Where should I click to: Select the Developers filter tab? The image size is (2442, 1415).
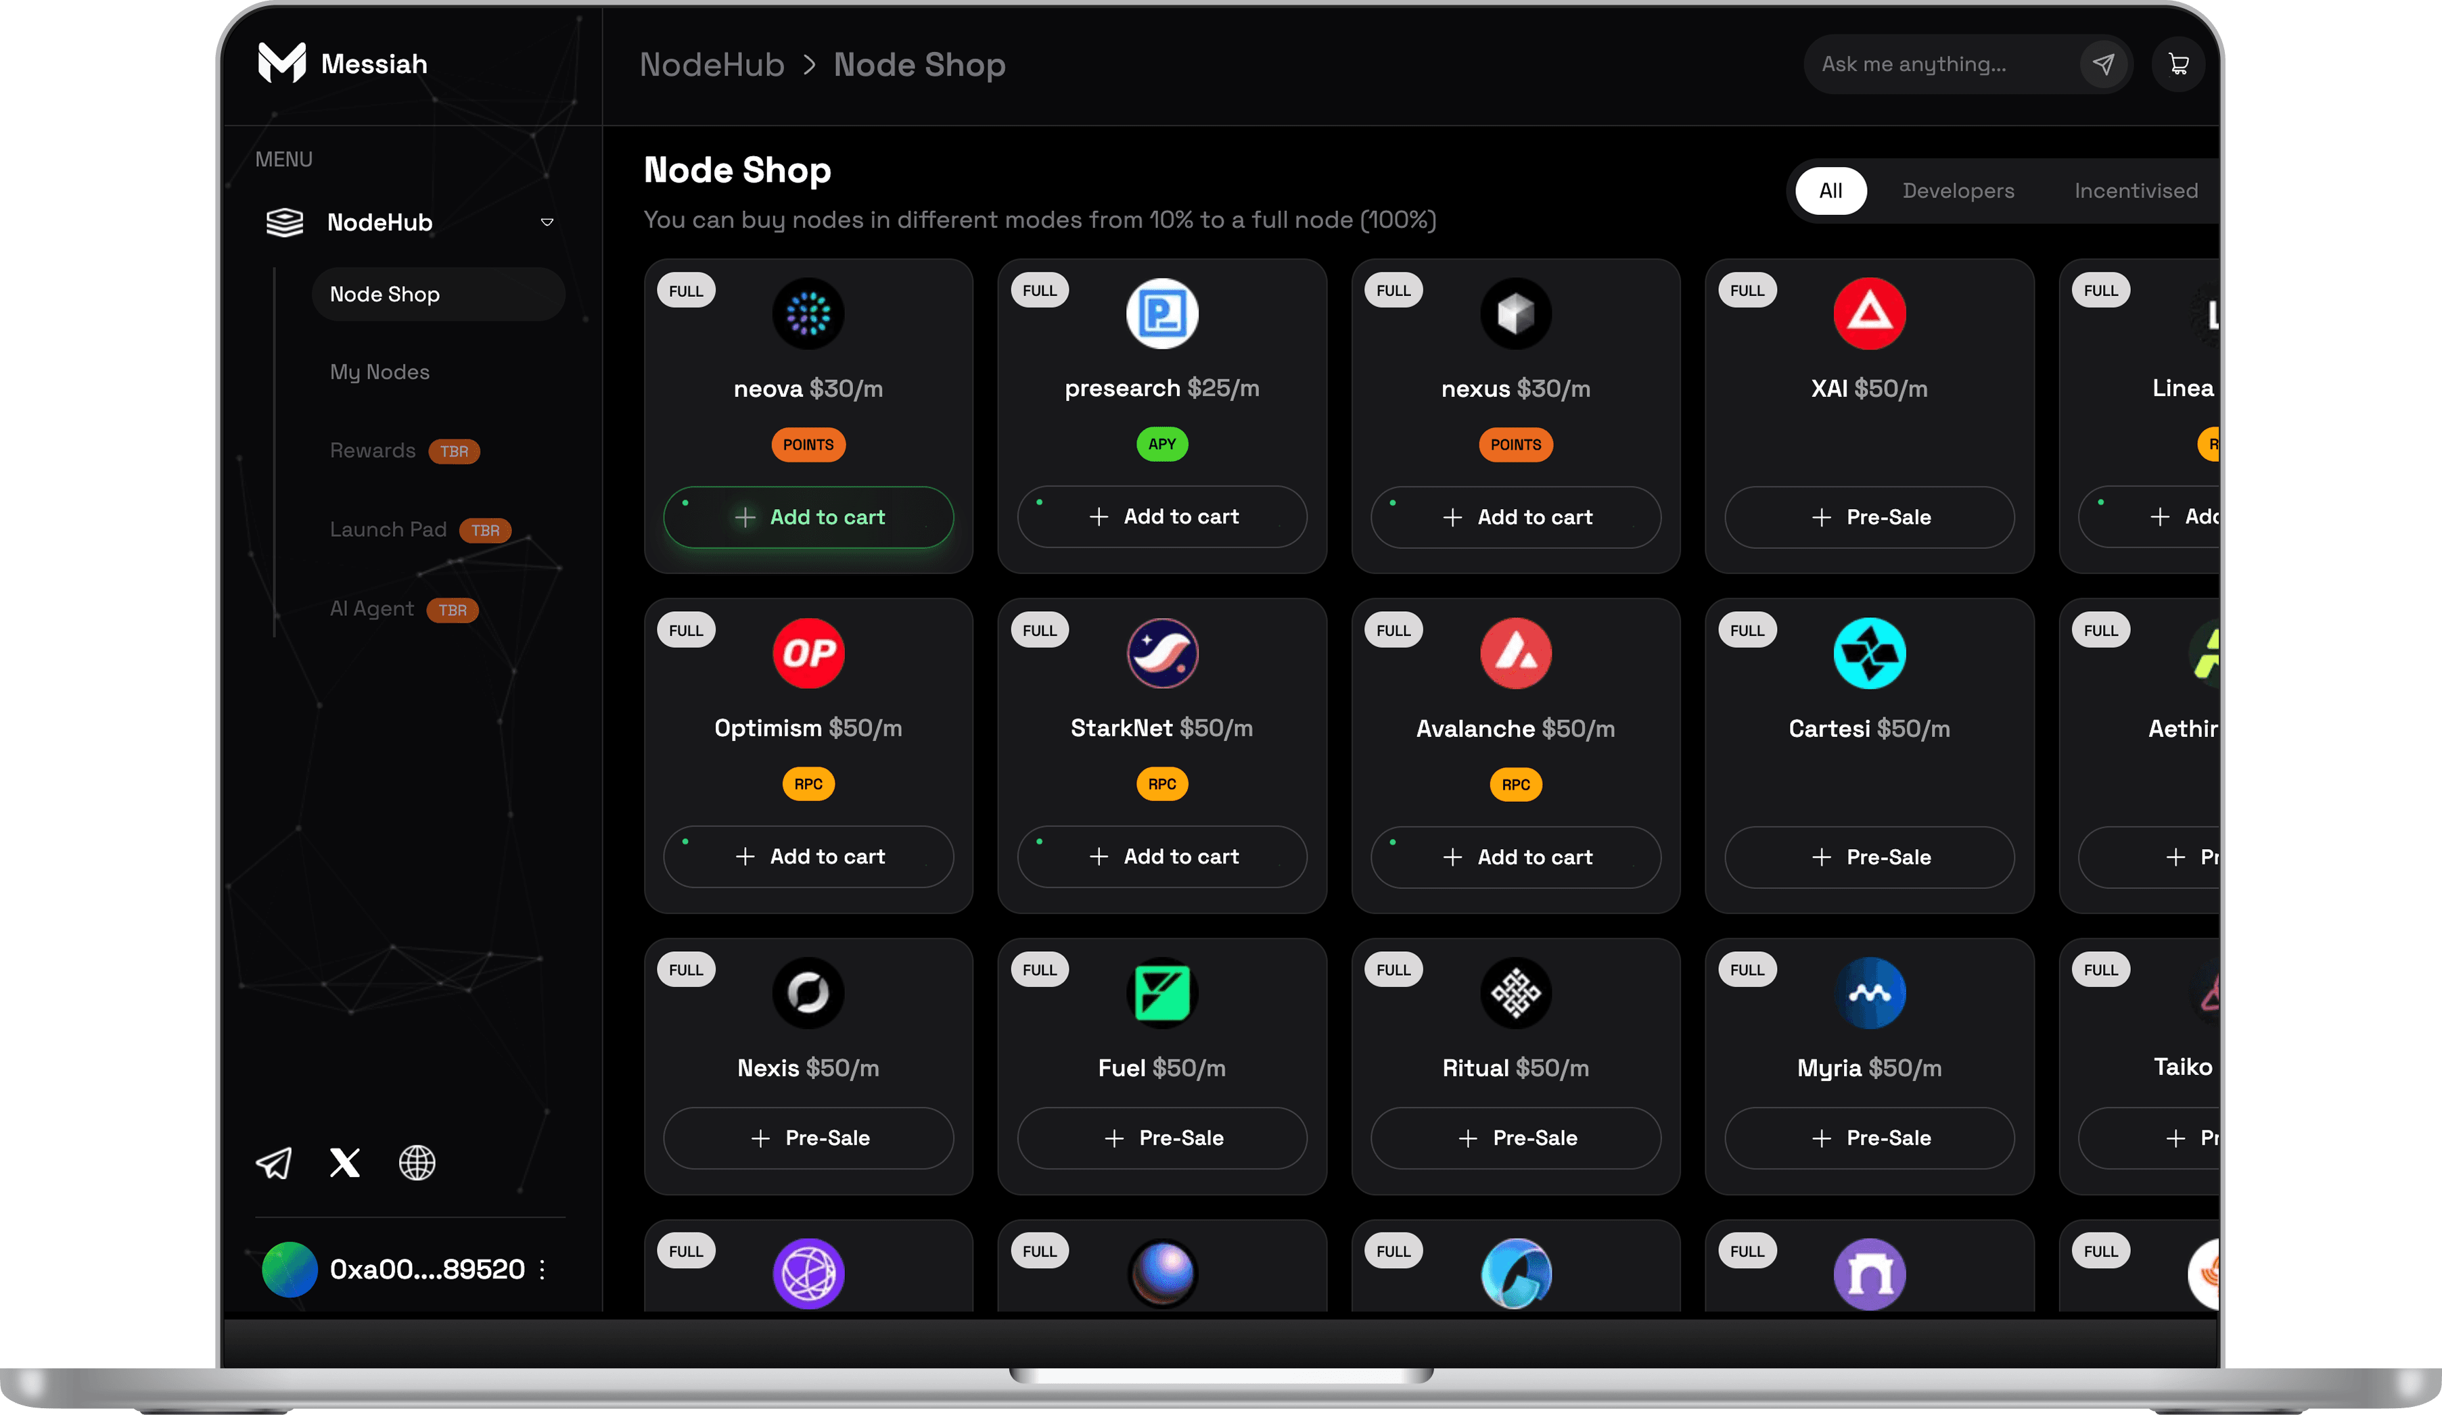point(1958,190)
